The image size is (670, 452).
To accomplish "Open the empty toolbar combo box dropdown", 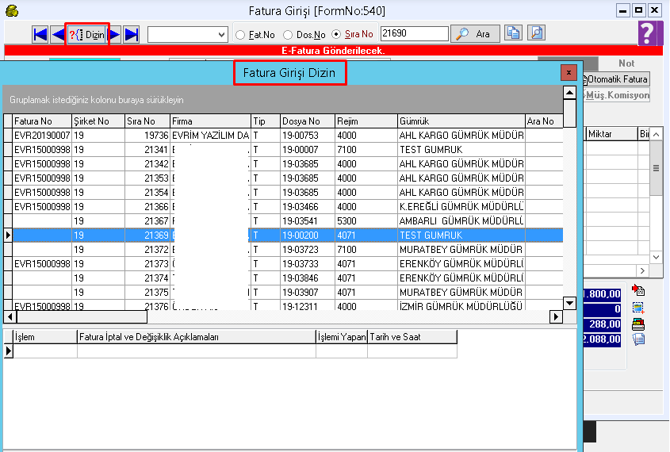I will 221,35.
